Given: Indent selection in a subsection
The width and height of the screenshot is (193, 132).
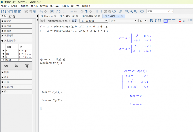Looking at the screenshot, I should point(71,11).
